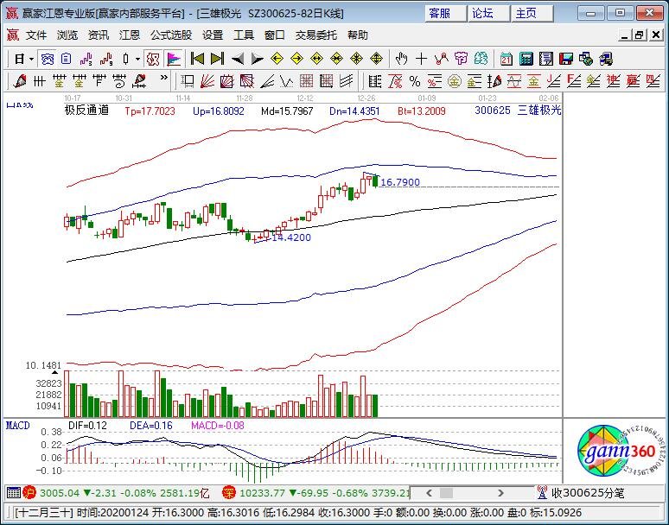Open the notepad icon

[546, 59]
